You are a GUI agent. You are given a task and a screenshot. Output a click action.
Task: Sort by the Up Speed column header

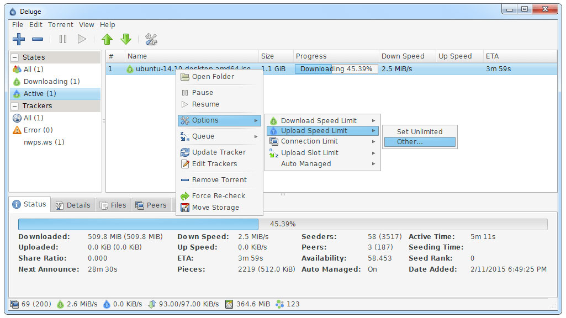[459, 56]
